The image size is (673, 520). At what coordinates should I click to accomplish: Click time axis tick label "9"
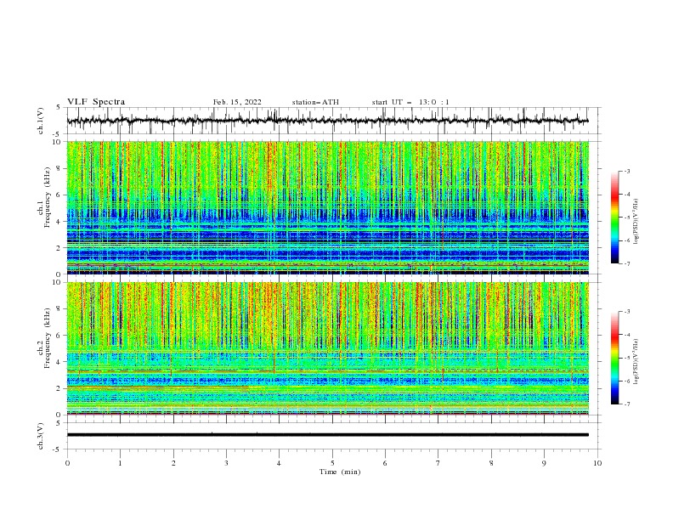click(x=544, y=463)
